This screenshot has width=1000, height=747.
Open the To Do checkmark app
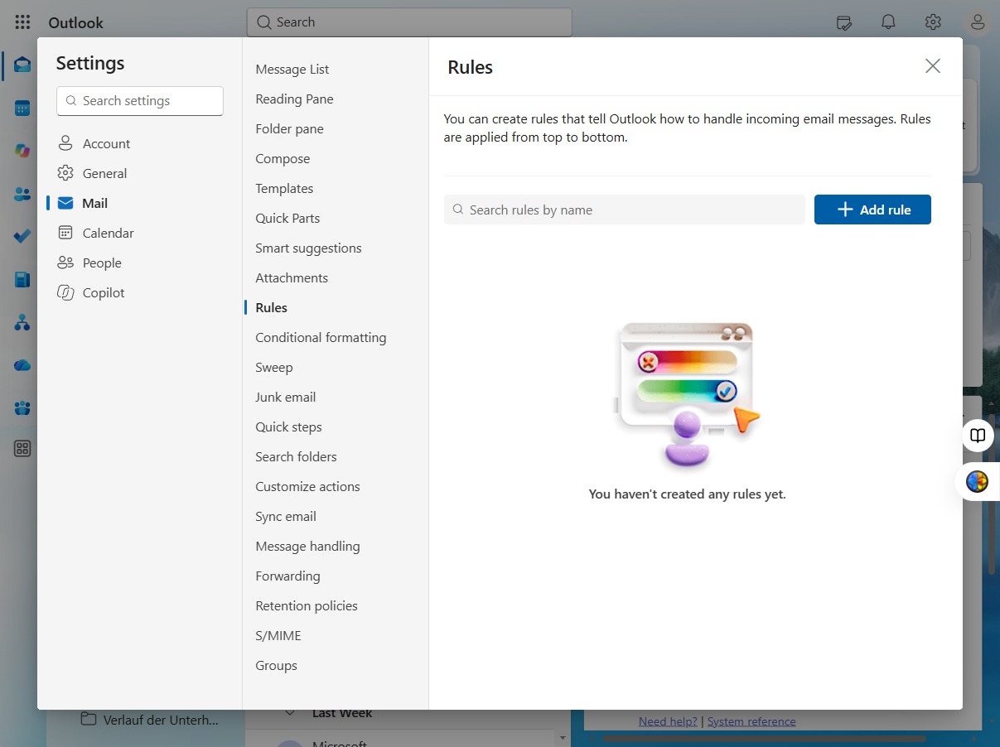[x=22, y=236]
